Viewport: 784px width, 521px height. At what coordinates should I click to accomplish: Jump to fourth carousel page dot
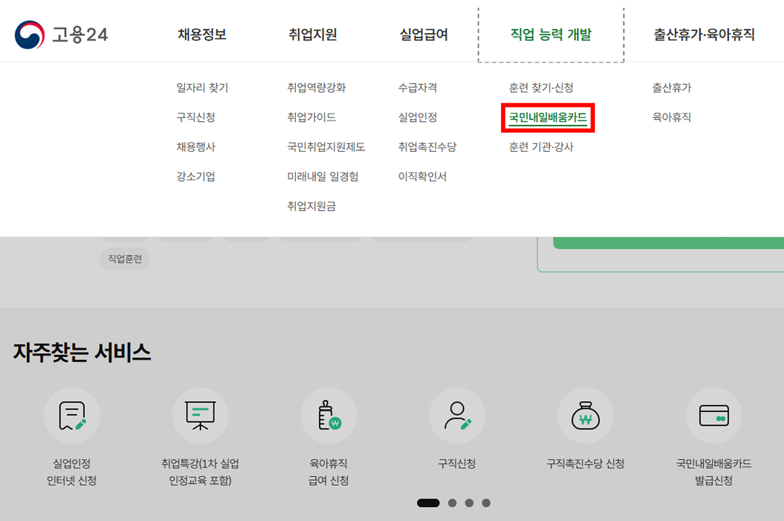[x=486, y=503]
